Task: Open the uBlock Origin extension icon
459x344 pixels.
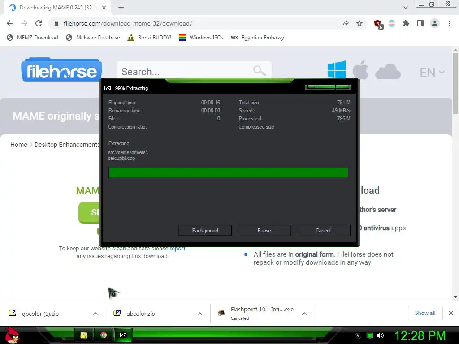Action: (x=378, y=24)
